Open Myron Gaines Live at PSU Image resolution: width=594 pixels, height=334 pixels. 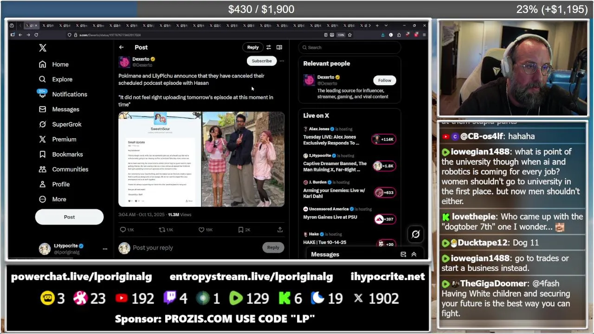click(330, 217)
